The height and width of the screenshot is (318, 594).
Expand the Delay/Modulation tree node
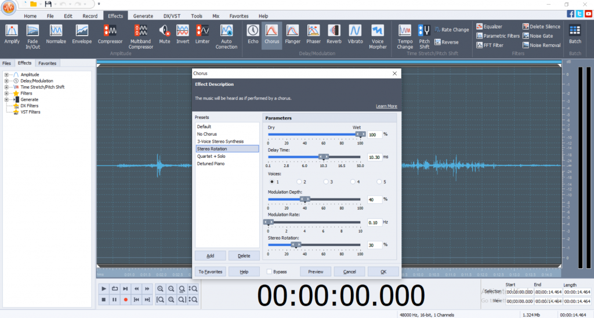tap(6, 81)
